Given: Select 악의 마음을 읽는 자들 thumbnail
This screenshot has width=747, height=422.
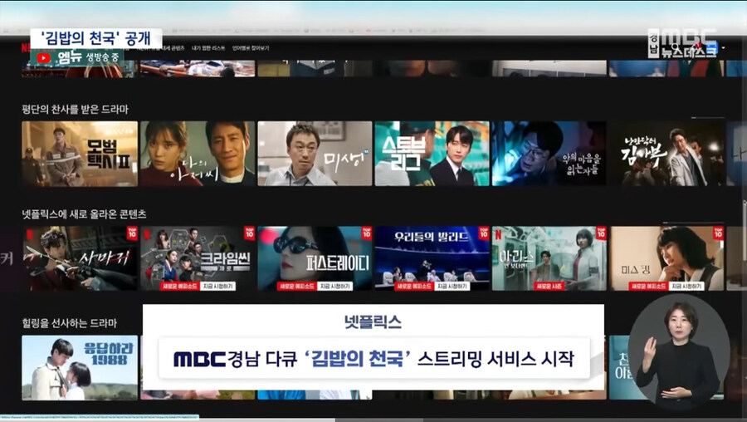Looking at the screenshot, I should click(x=549, y=154).
